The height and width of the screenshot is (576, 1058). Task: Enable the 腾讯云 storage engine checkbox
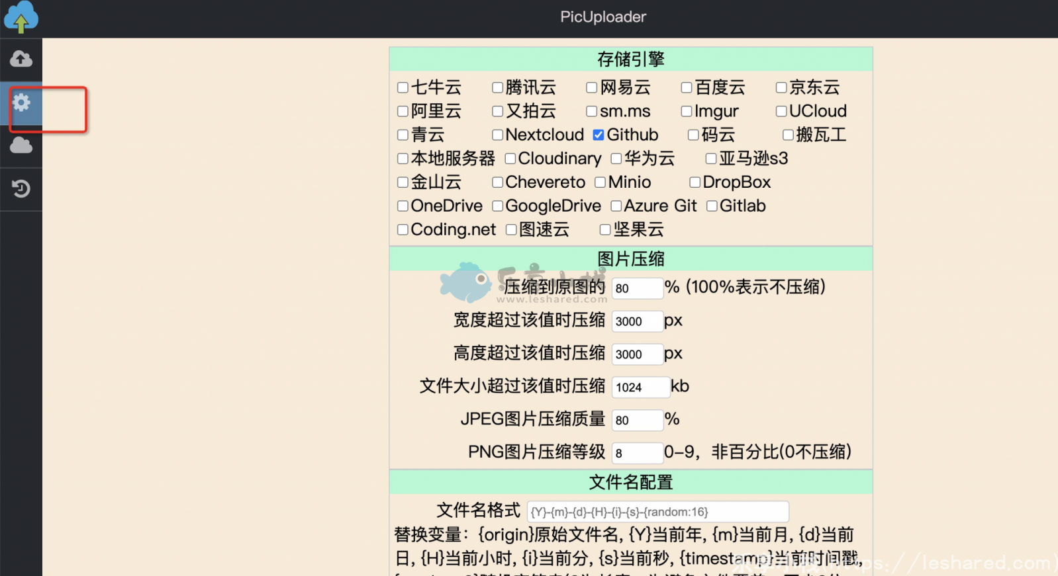[x=497, y=87]
